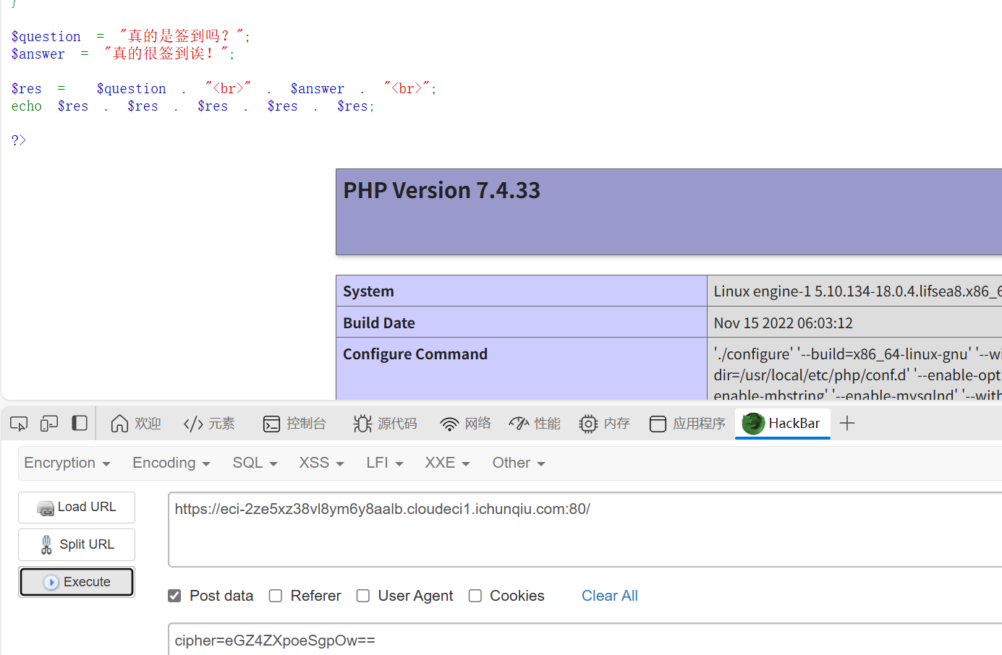Expand the Encryption dropdown
Image resolution: width=1002 pixels, height=655 pixels.
pos(67,463)
